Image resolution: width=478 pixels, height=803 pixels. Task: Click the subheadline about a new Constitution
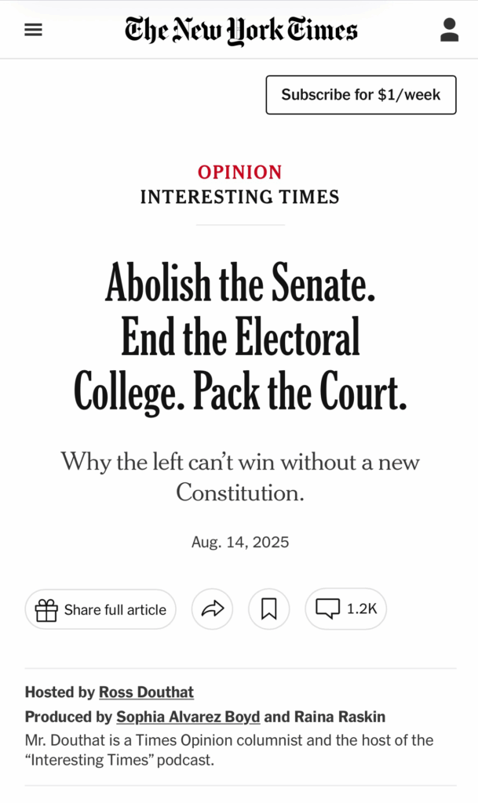point(240,477)
